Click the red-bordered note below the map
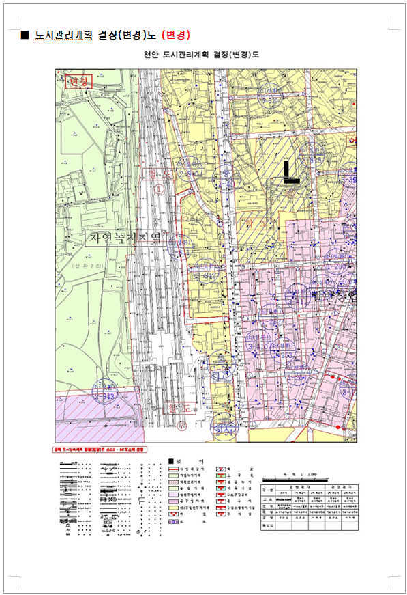The height and width of the screenshot is (595, 407). (x=100, y=449)
